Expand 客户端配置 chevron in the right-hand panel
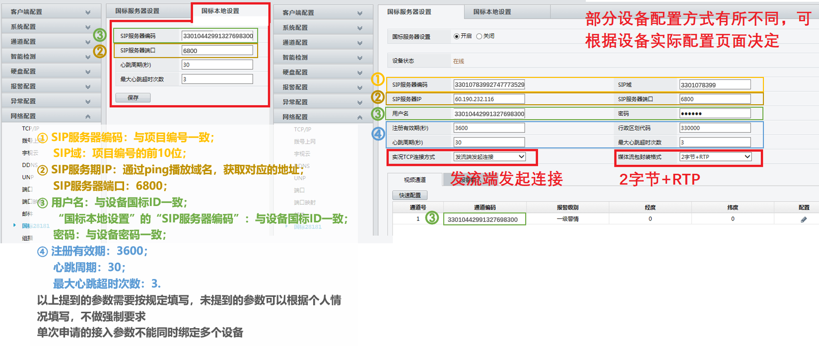 coord(360,13)
